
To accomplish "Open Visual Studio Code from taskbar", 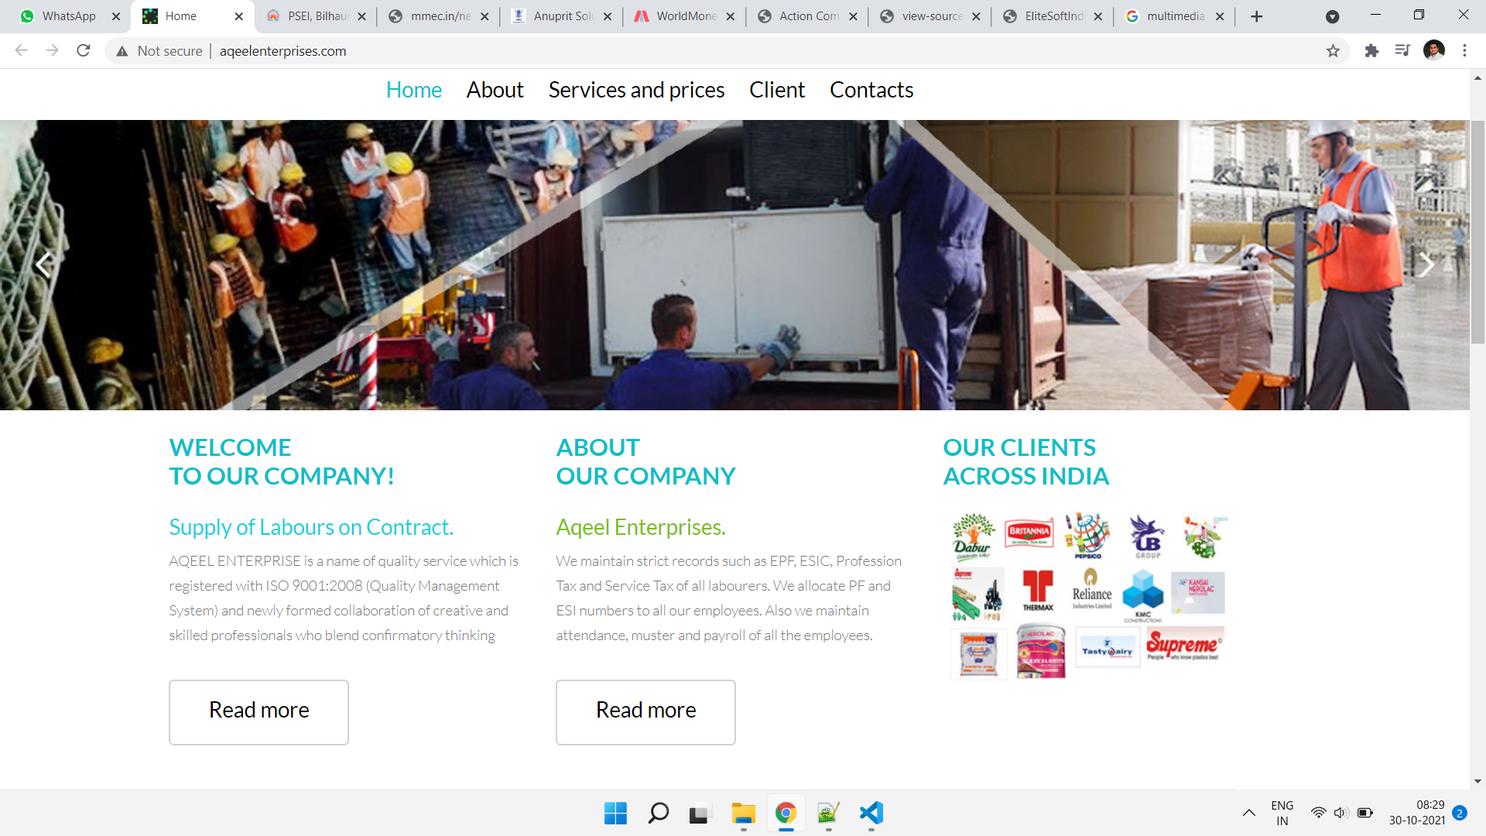I will 871,813.
